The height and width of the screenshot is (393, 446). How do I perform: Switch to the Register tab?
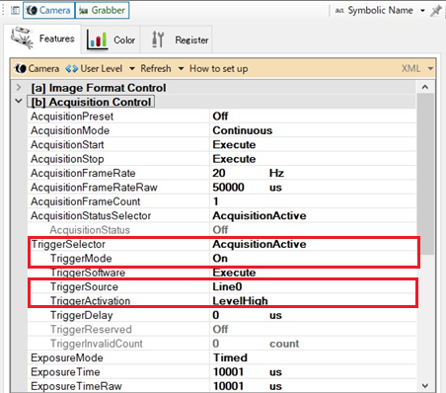click(177, 39)
